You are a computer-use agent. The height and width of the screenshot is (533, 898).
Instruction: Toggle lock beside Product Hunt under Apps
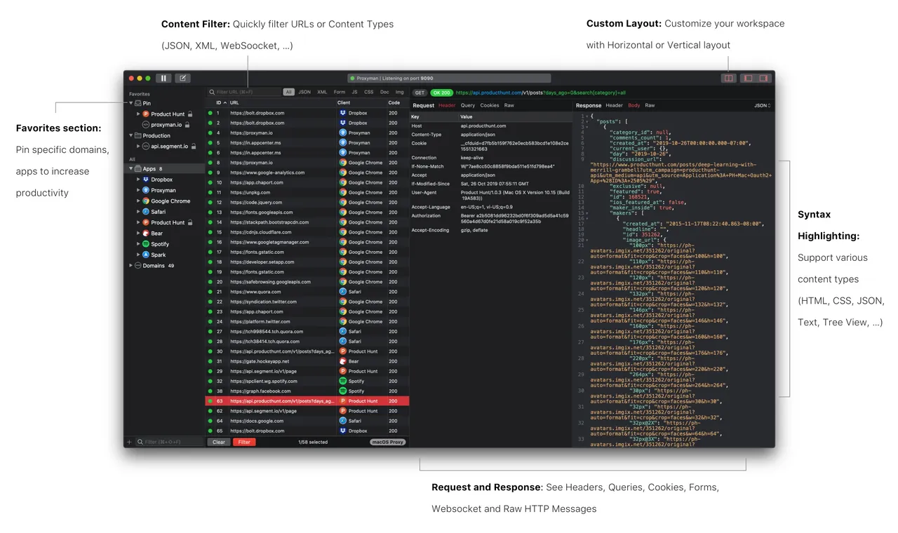(189, 222)
